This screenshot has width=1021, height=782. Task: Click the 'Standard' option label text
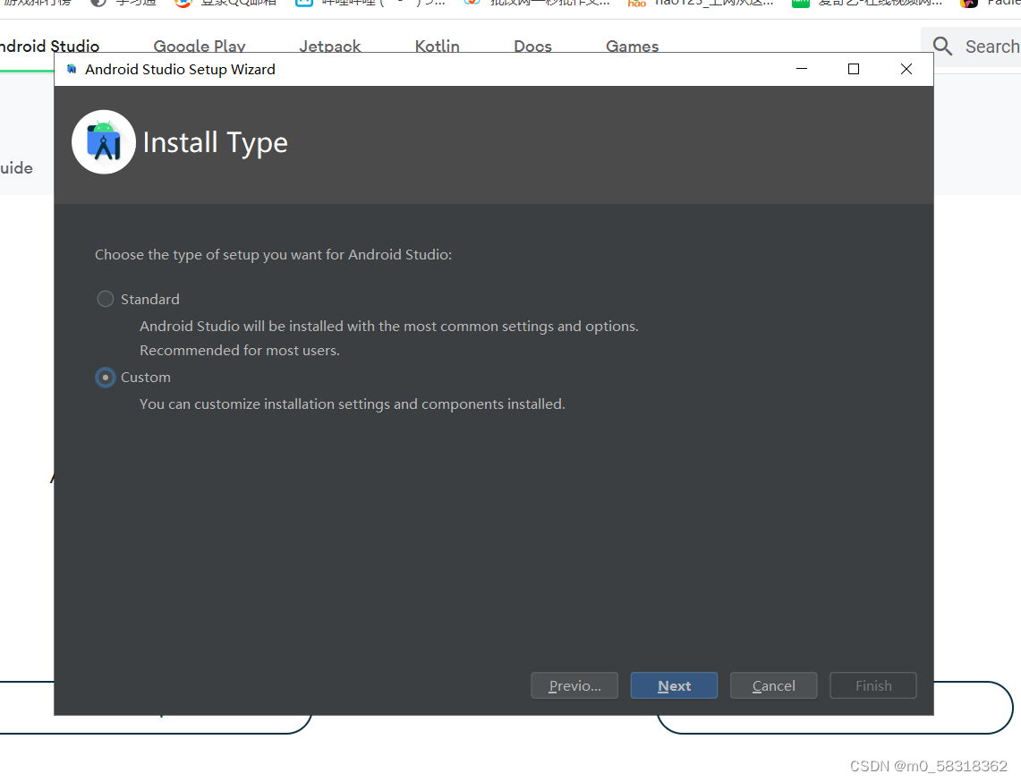(149, 299)
